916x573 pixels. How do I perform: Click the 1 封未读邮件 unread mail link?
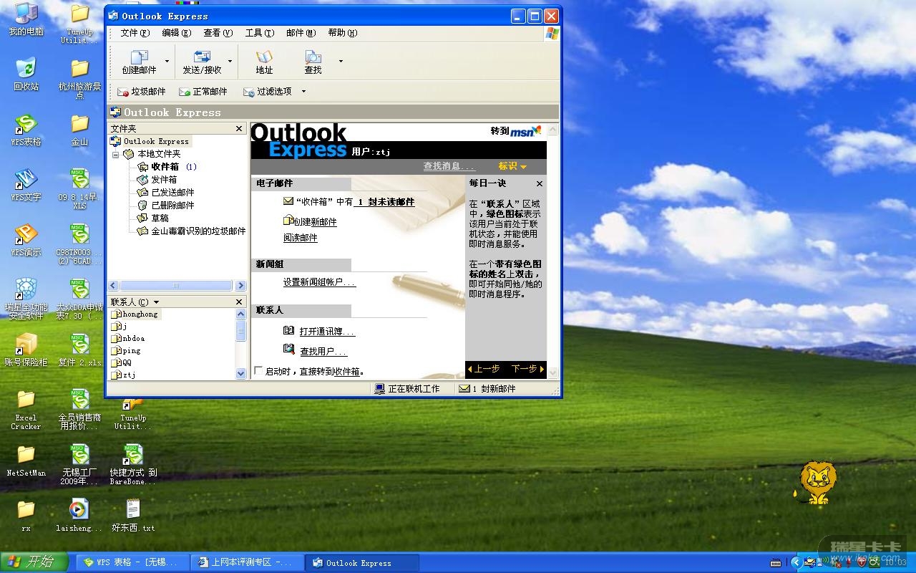pos(385,202)
